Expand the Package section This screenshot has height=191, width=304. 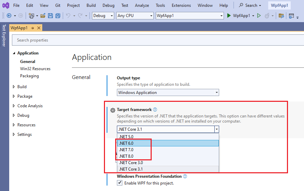coord(14,96)
